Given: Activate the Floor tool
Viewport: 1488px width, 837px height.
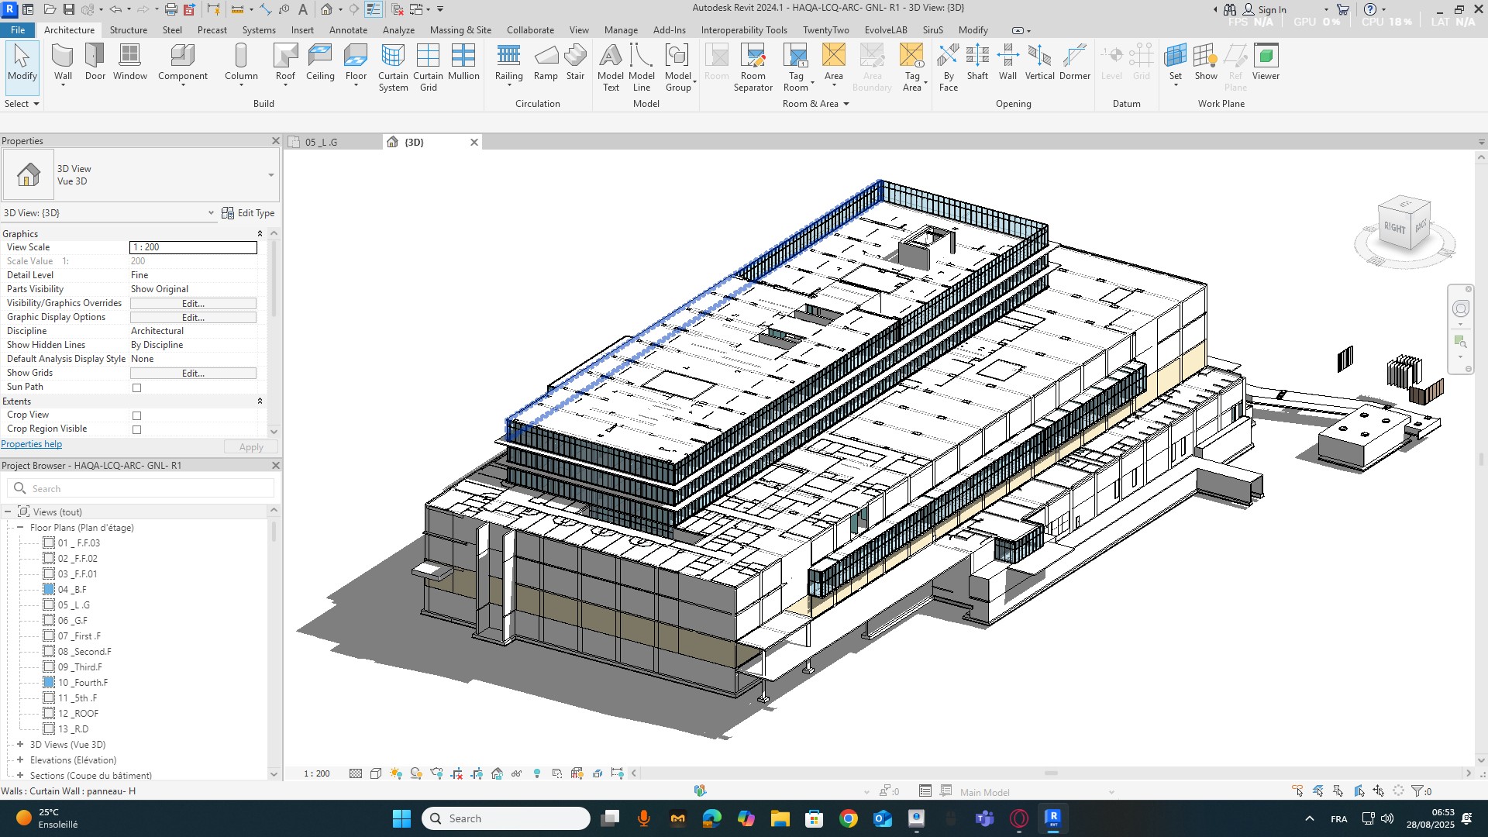Looking at the screenshot, I should point(356,62).
